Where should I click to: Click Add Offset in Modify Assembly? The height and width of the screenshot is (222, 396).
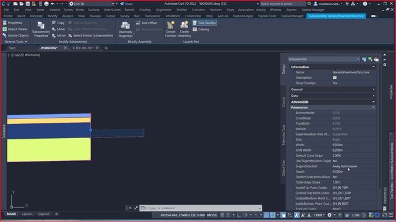pos(147,23)
